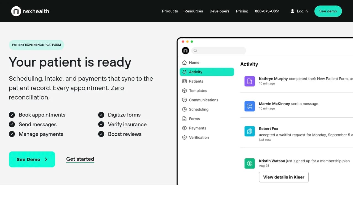The width and height of the screenshot is (353, 221).
Task: Click the Digitize forms text
Action: (124, 115)
